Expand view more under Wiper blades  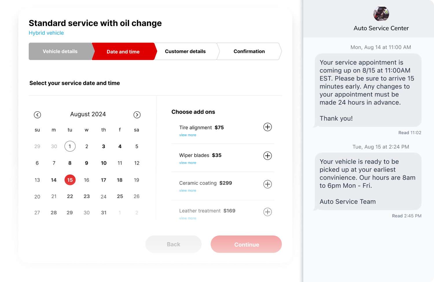pyautogui.click(x=187, y=163)
